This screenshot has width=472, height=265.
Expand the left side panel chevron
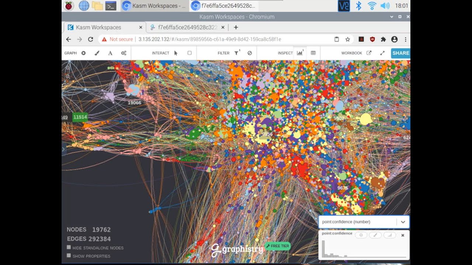[63, 149]
